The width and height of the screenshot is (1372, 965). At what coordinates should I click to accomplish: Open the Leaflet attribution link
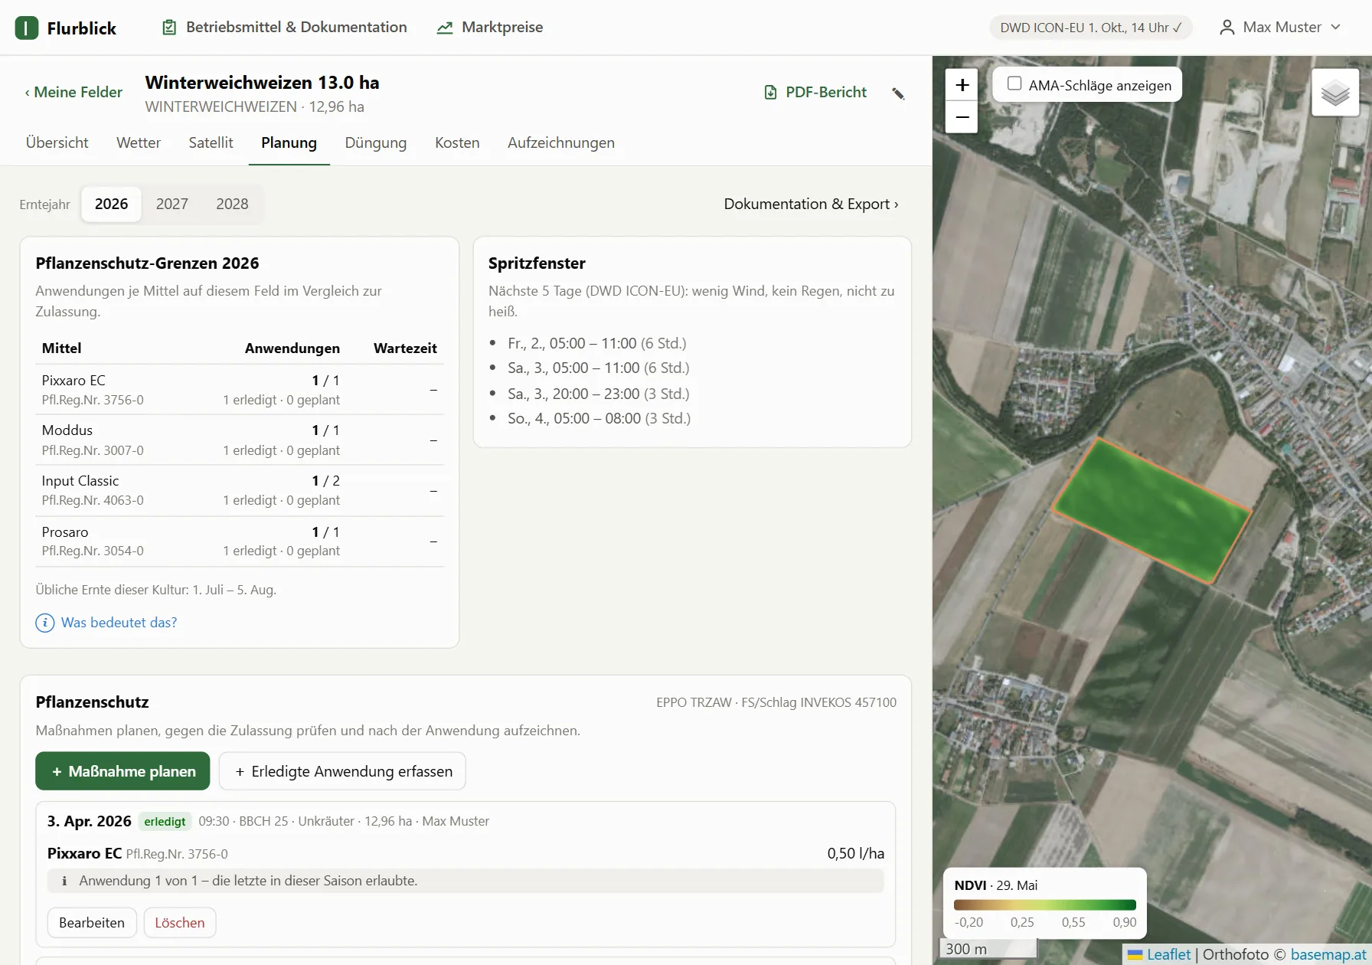click(x=1168, y=954)
